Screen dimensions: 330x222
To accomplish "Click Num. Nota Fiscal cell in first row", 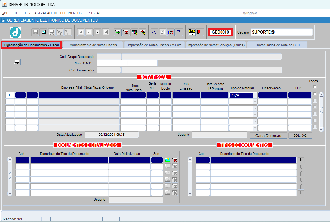I will pyautogui.click(x=133, y=95).
